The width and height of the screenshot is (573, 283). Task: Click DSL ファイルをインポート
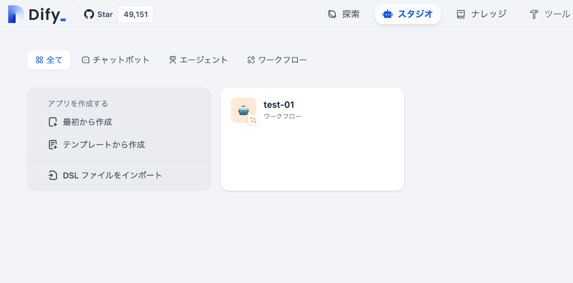105,176
